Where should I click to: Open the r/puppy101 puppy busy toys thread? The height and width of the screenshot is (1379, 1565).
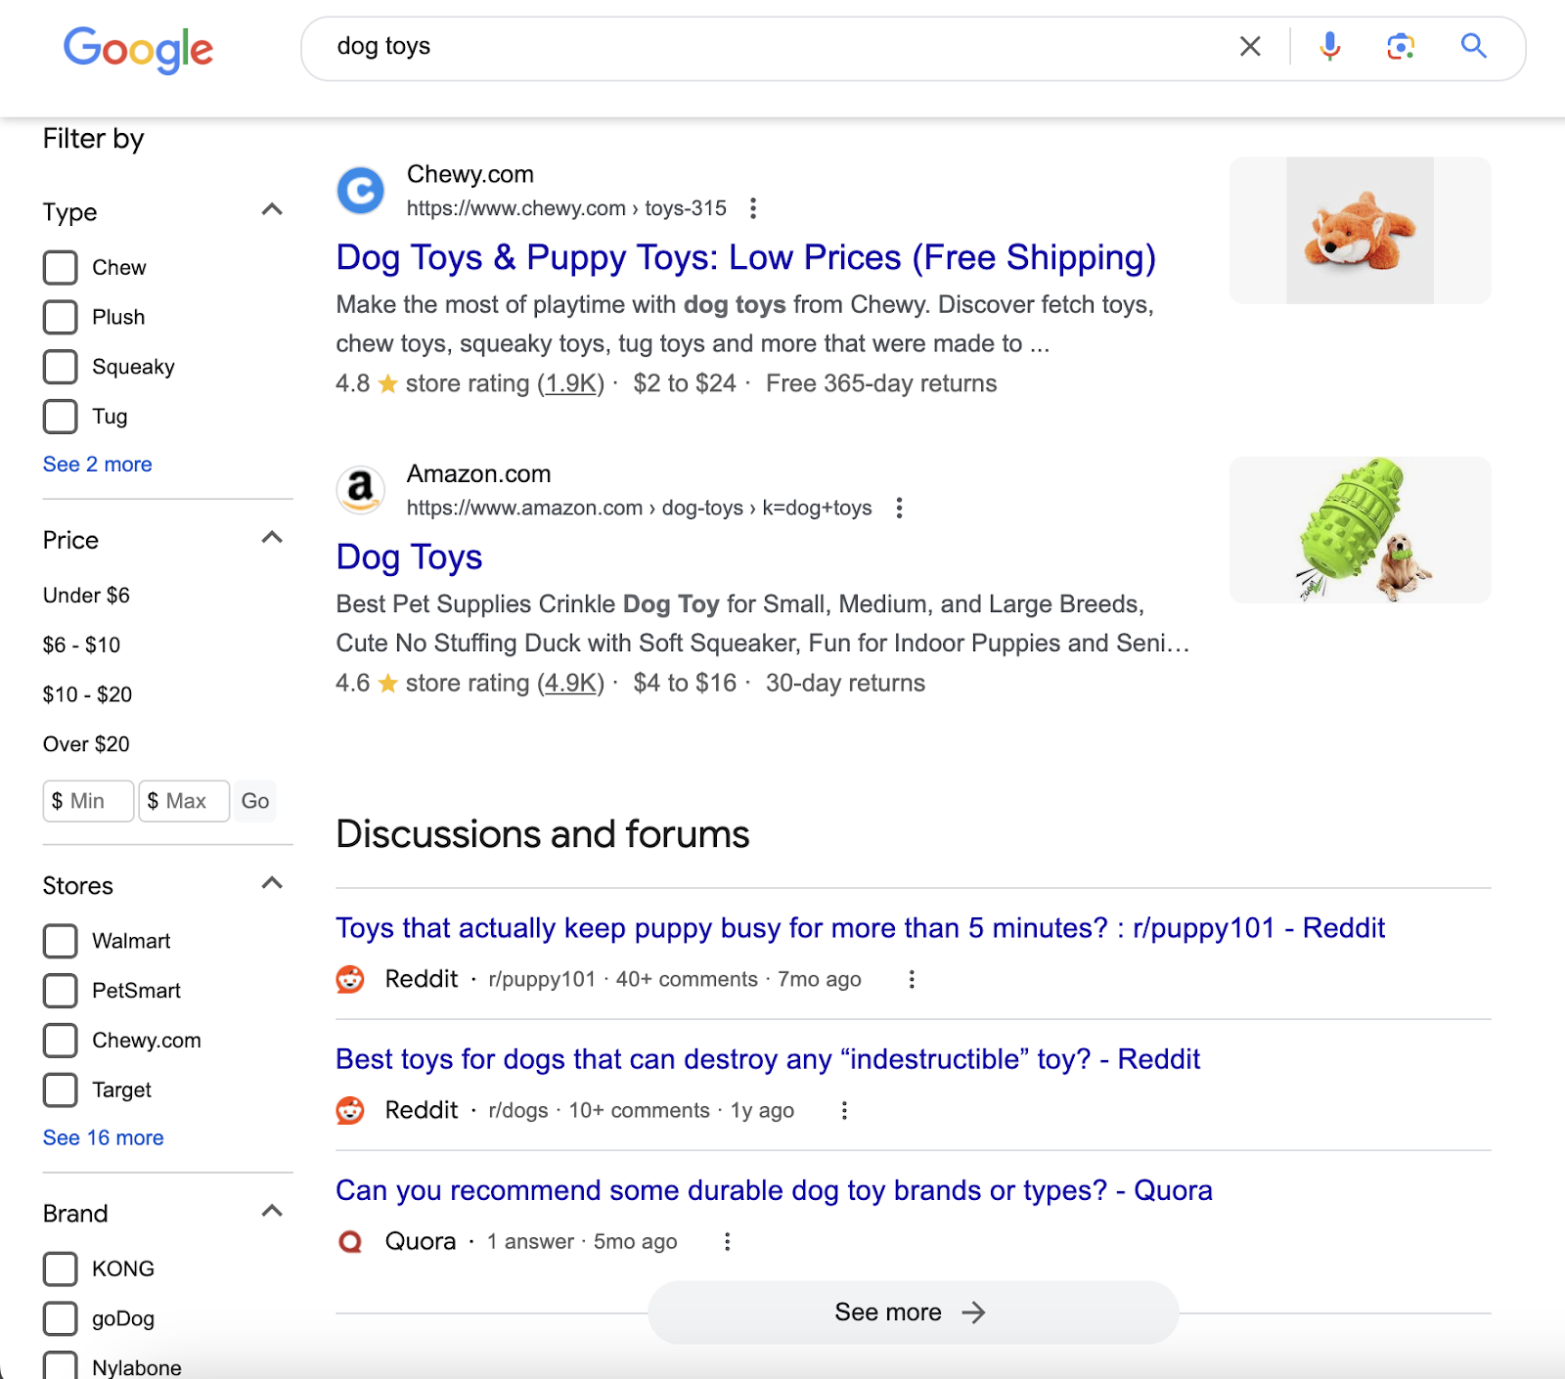(x=860, y=928)
